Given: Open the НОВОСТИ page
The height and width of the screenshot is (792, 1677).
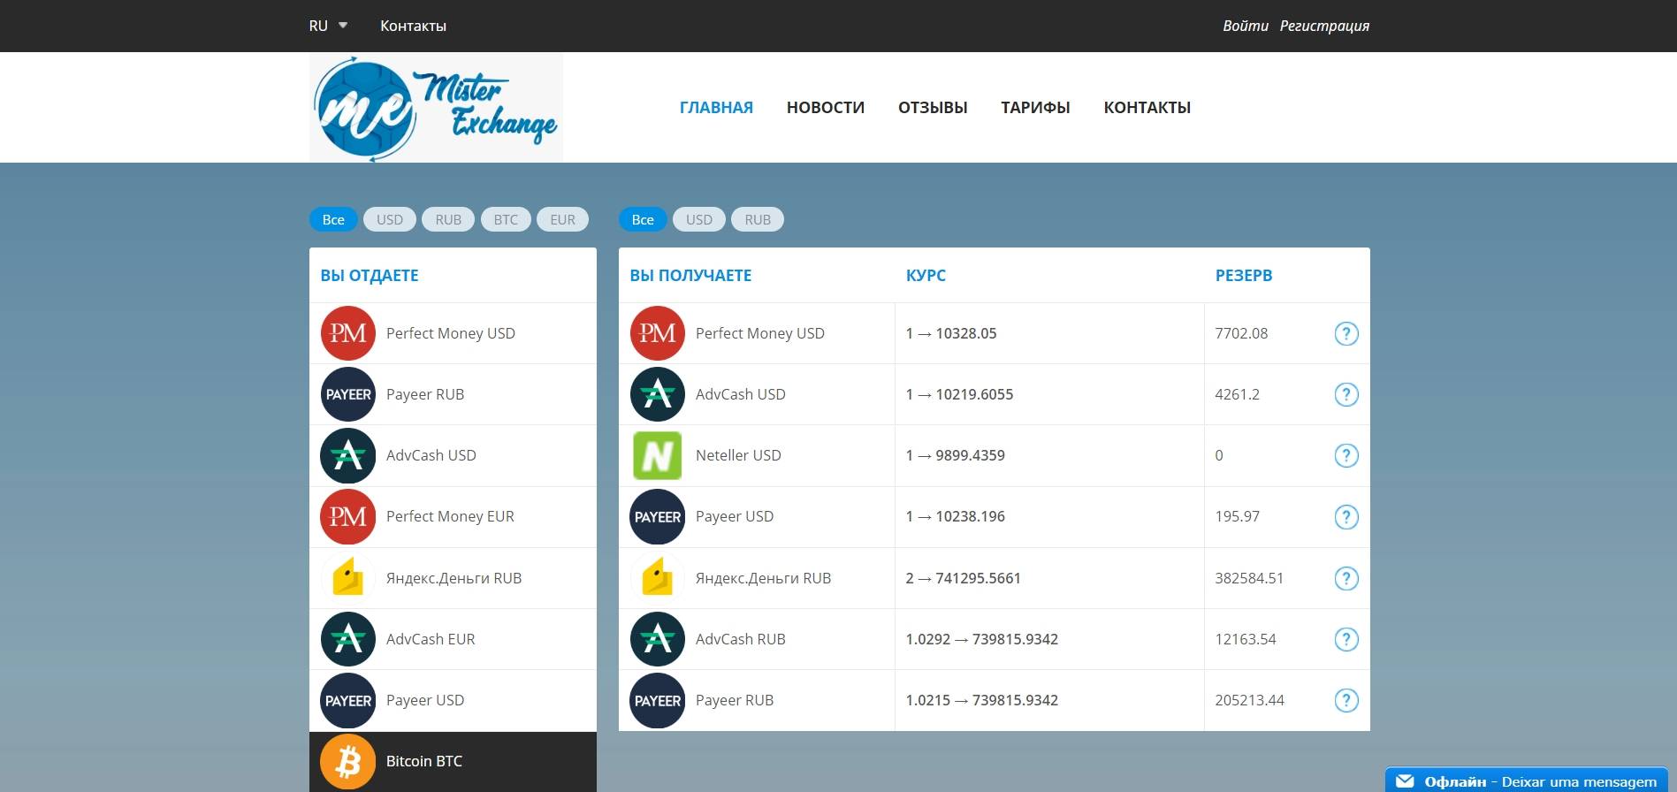Looking at the screenshot, I should [826, 107].
